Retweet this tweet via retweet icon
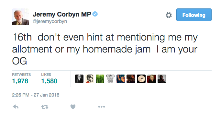The image size is (221, 117). 45,107
